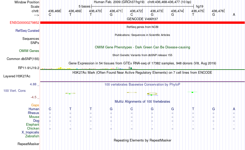Select the RepeatMasker track label
Image resolution: width=245 pixels, height=150 pixels.
pyautogui.click(x=28, y=144)
